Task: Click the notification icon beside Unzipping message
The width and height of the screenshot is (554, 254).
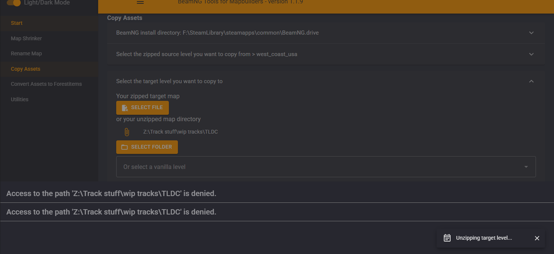Action: pos(447,238)
